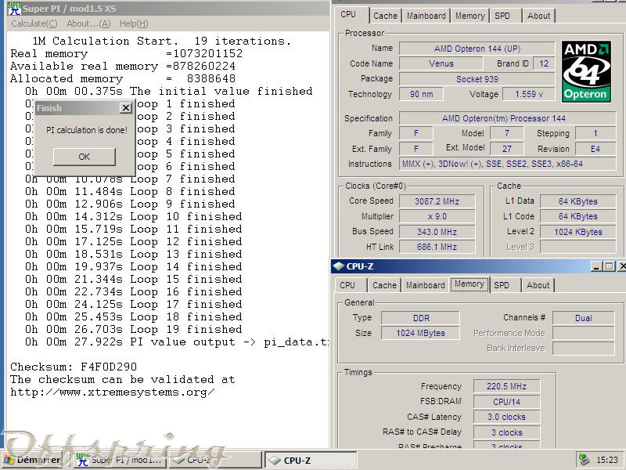This screenshot has height=470, width=626.
Task: Open the Help(H) menu
Action: pos(134,23)
